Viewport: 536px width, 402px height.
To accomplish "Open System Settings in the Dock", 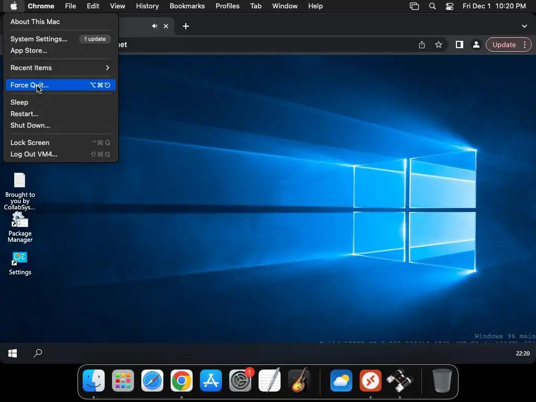I will coord(240,381).
